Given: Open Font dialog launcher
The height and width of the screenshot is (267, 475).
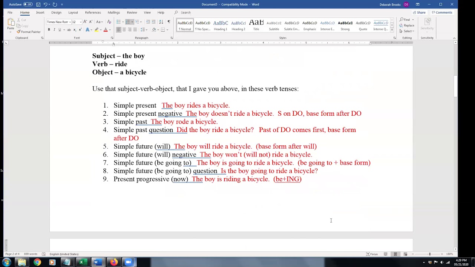Looking at the screenshot, I should point(112,38).
